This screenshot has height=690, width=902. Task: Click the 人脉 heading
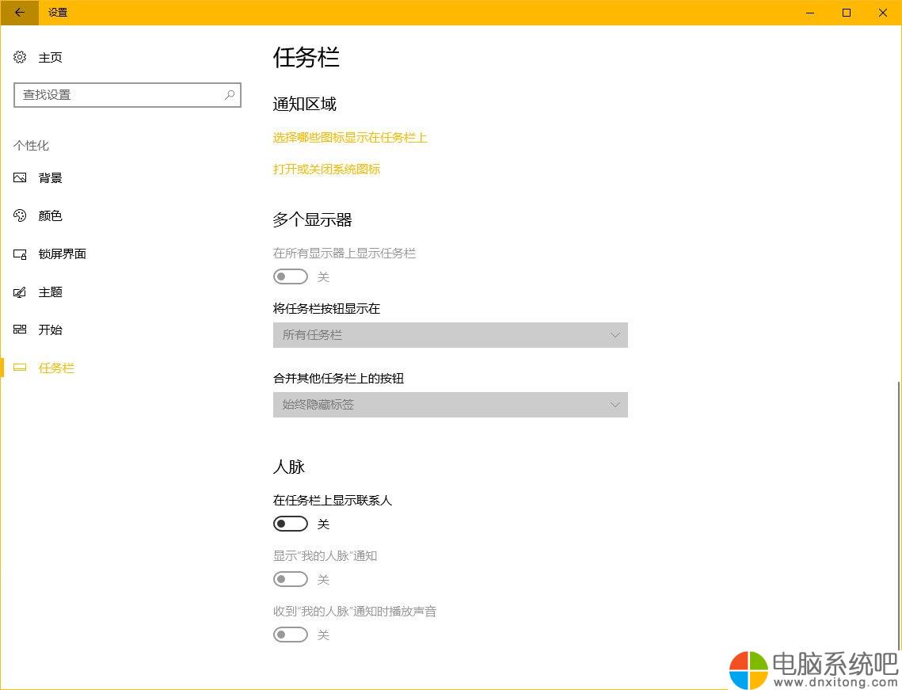coord(289,467)
